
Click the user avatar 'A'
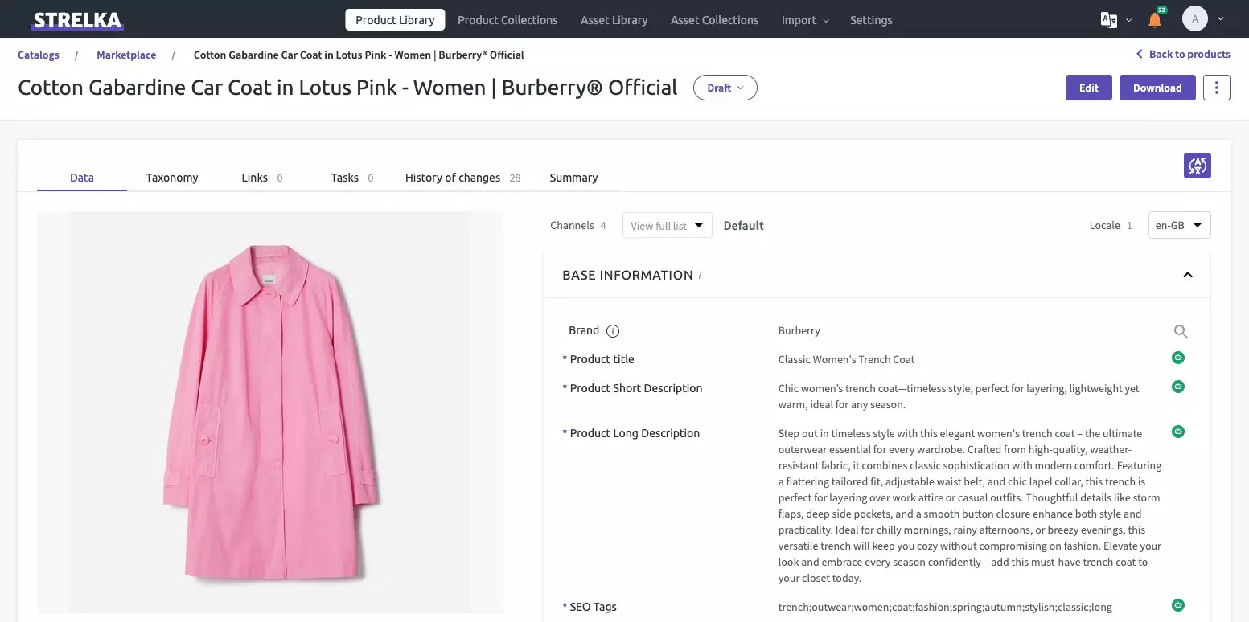[1195, 19]
